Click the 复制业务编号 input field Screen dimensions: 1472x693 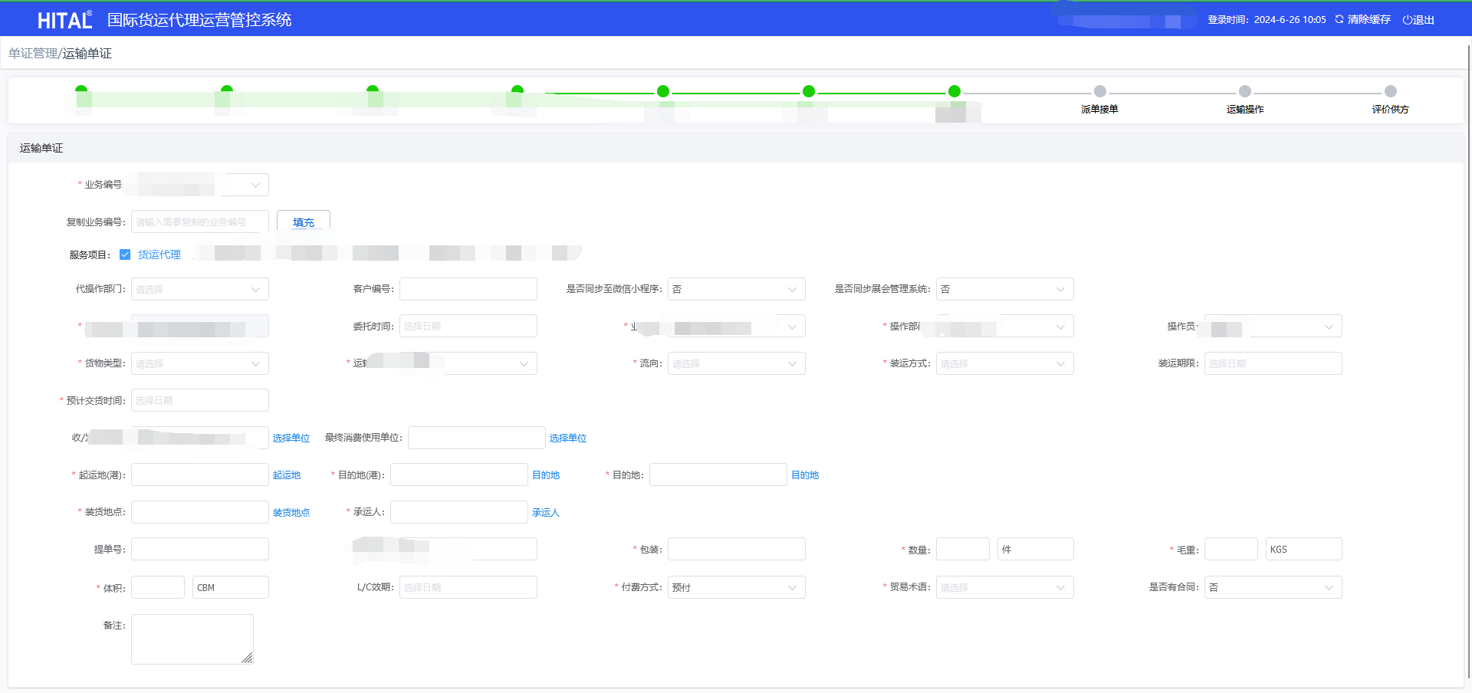point(200,222)
